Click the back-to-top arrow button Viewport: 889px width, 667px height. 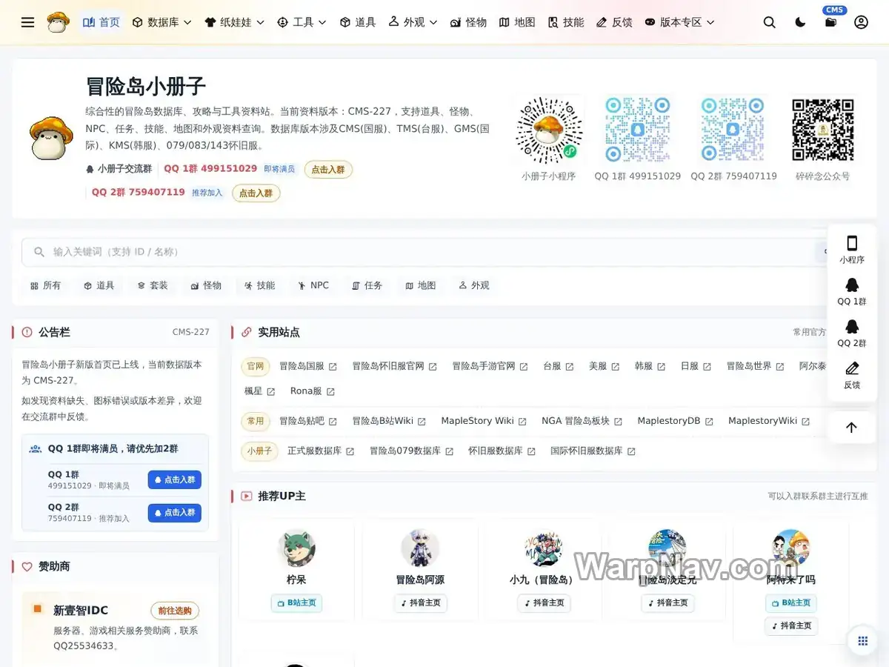coord(851,427)
